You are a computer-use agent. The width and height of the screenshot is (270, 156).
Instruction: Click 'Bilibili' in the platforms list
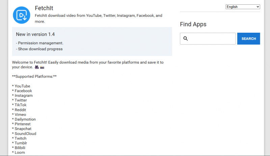point(20,148)
